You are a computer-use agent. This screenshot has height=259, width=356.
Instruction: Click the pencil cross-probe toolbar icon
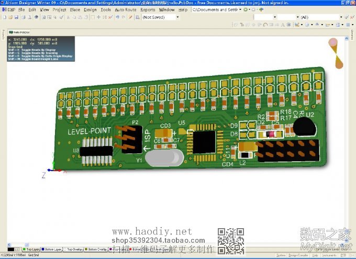130,17
